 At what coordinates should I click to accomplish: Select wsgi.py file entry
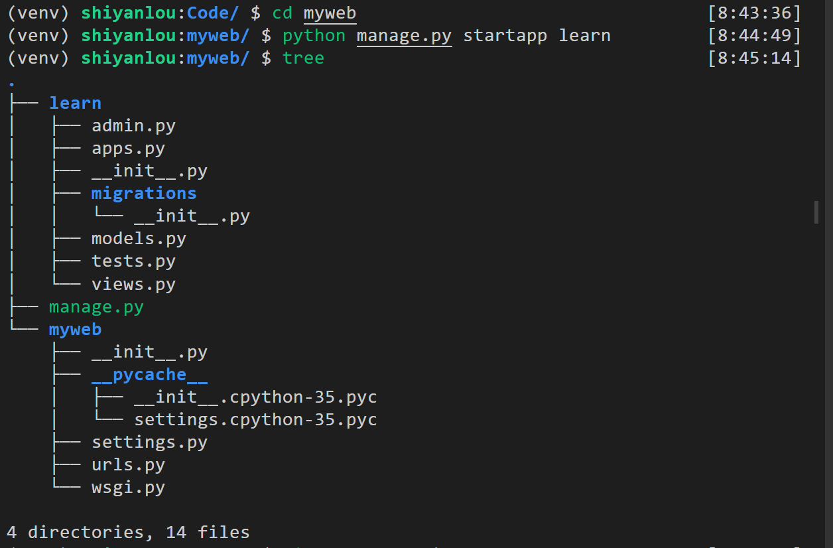(x=128, y=488)
